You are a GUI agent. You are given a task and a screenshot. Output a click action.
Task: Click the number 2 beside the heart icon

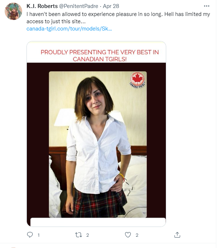pyautogui.click(x=137, y=235)
